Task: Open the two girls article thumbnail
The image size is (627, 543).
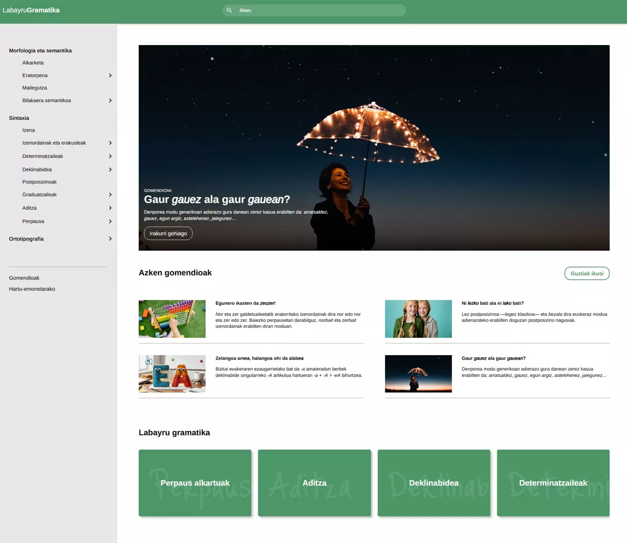Action: (x=418, y=318)
